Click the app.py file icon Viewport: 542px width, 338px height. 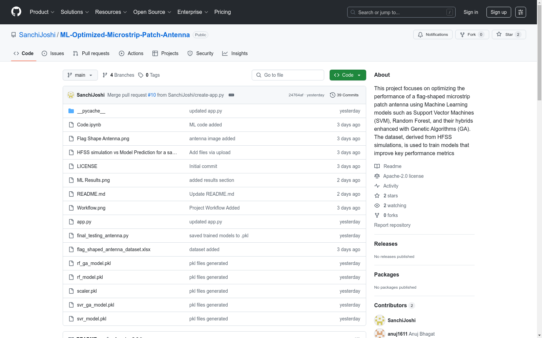71,222
